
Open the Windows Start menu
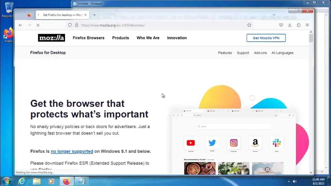coord(6,181)
